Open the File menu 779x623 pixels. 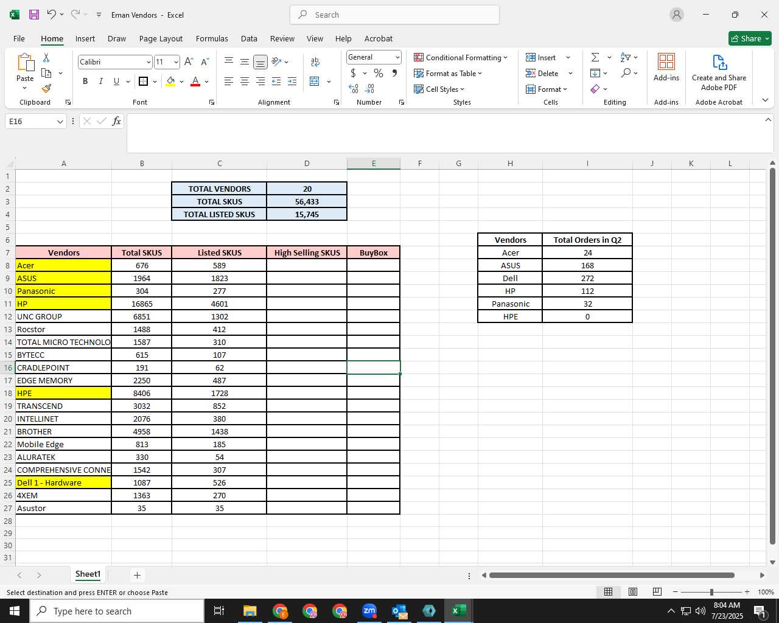click(x=19, y=38)
